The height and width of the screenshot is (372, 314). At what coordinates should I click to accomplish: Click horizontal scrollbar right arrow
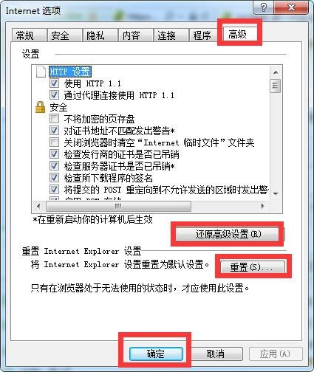pyautogui.click(x=263, y=206)
